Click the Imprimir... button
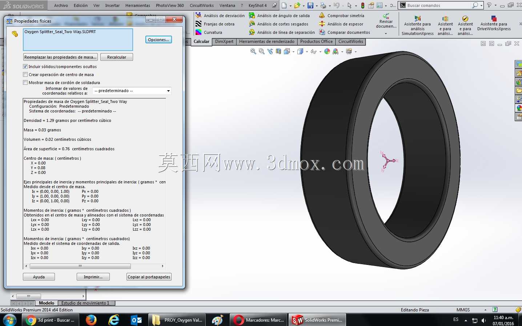522x326 pixels. pos(93,277)
